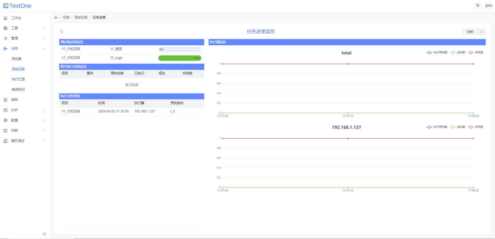This screenshot has height=239, width=495.
Task: Expand the 配置 menu chevron
Action: tap(44, 120)
